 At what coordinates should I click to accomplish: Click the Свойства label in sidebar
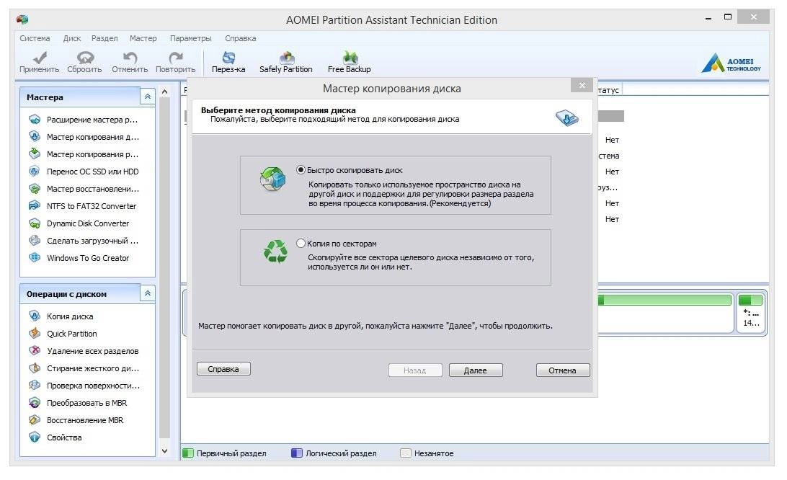tap(64, 437)
